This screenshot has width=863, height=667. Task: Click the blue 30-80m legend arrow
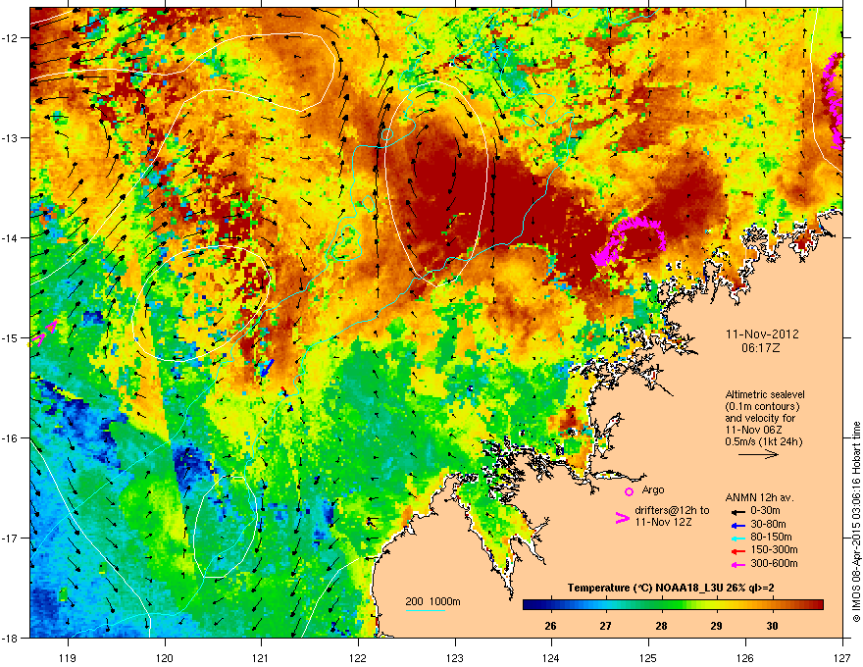pyautogui.click(x=738, y=525)
